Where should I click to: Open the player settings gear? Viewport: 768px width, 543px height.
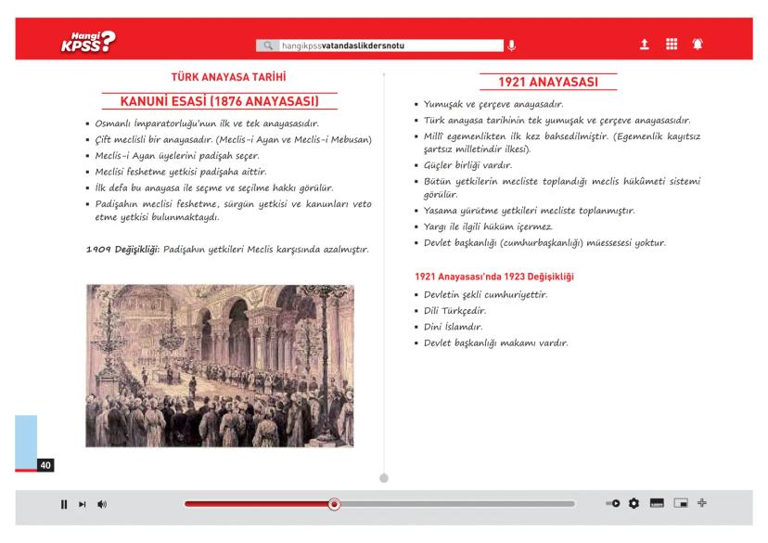(x=634, y=504)
